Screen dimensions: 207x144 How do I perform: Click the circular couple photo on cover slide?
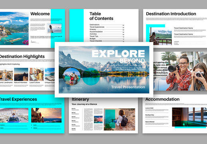72,77
